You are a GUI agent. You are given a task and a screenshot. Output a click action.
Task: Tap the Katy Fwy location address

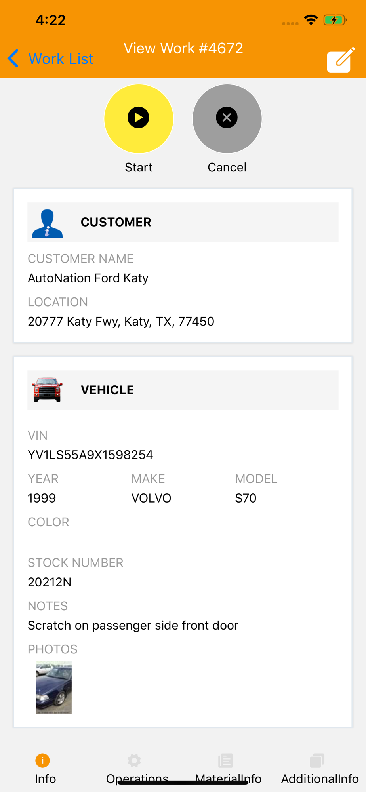(121, 321)
